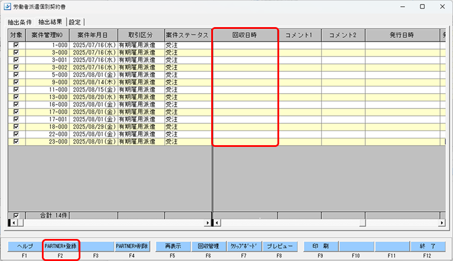This screenshot has height=261, width=453.
Task: Toggle checkbox for case 9-000
Action: pos(16,82)
